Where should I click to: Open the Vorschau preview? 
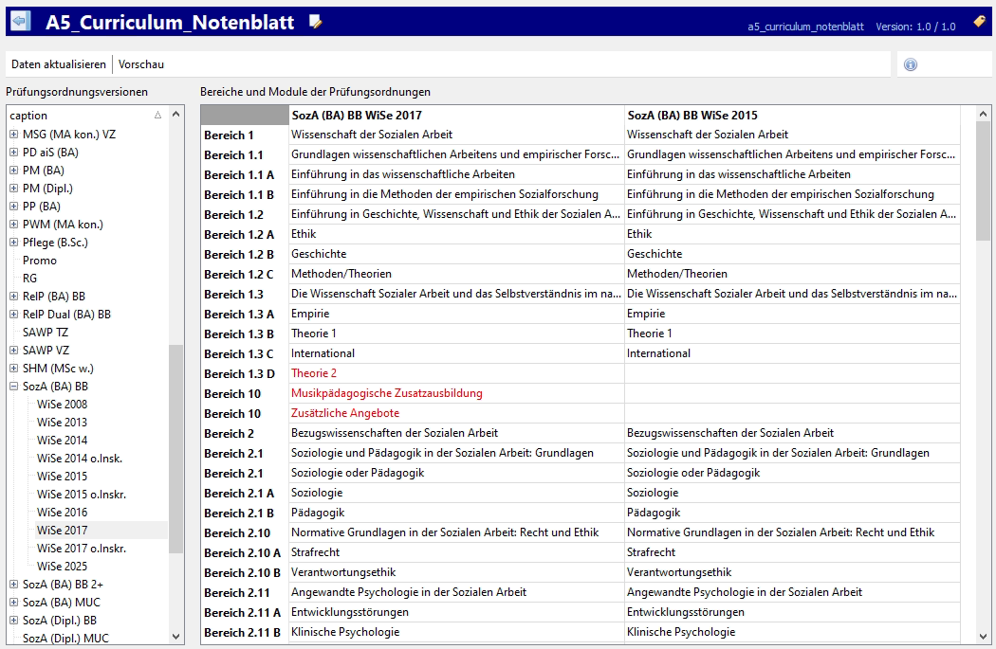tap(141, 64)
